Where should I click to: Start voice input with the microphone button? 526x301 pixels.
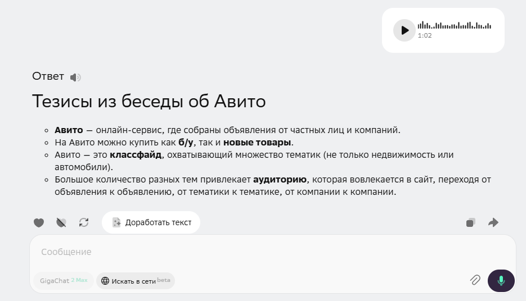coord(501,280)
